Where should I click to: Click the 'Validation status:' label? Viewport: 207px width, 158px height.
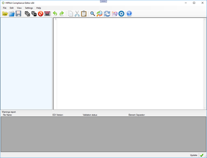pos(90,115)
